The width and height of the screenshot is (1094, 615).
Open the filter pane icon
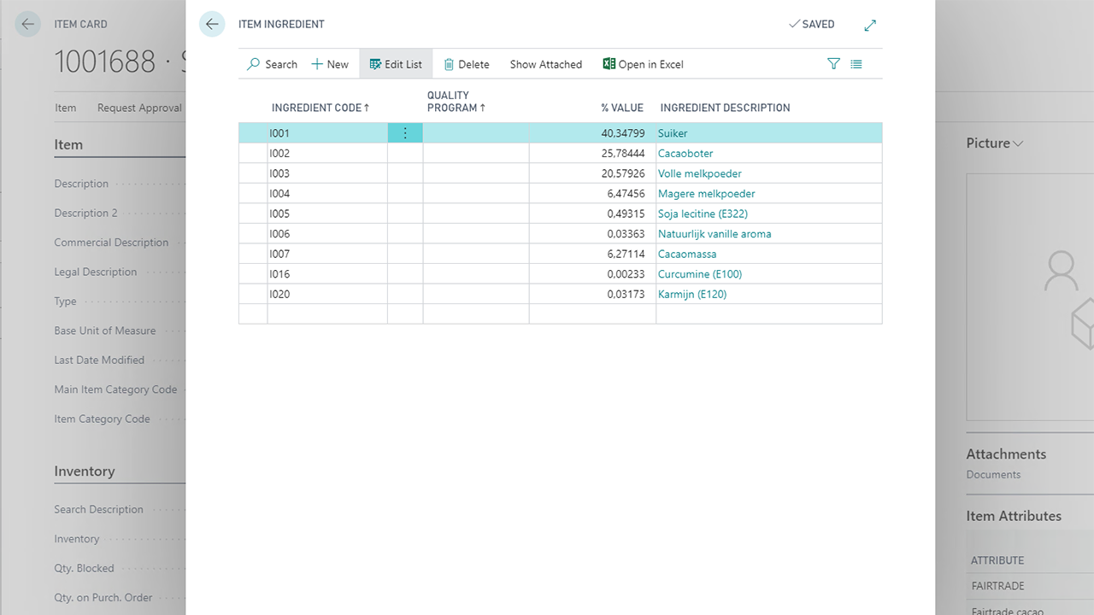(833, 64)
